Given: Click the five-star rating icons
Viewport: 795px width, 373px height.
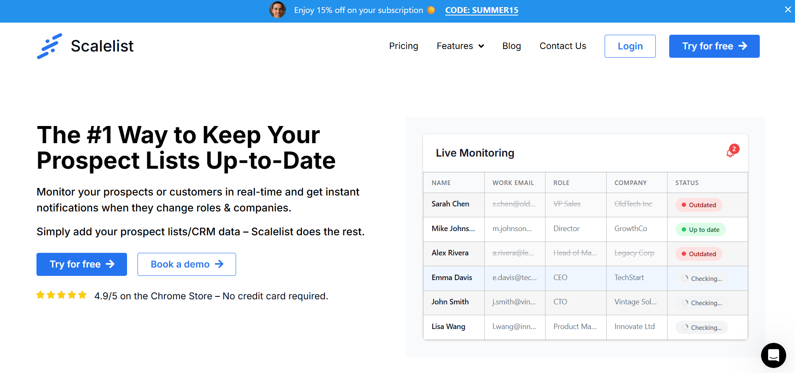Looking at the screenshot, I should [x=62, y=295].
